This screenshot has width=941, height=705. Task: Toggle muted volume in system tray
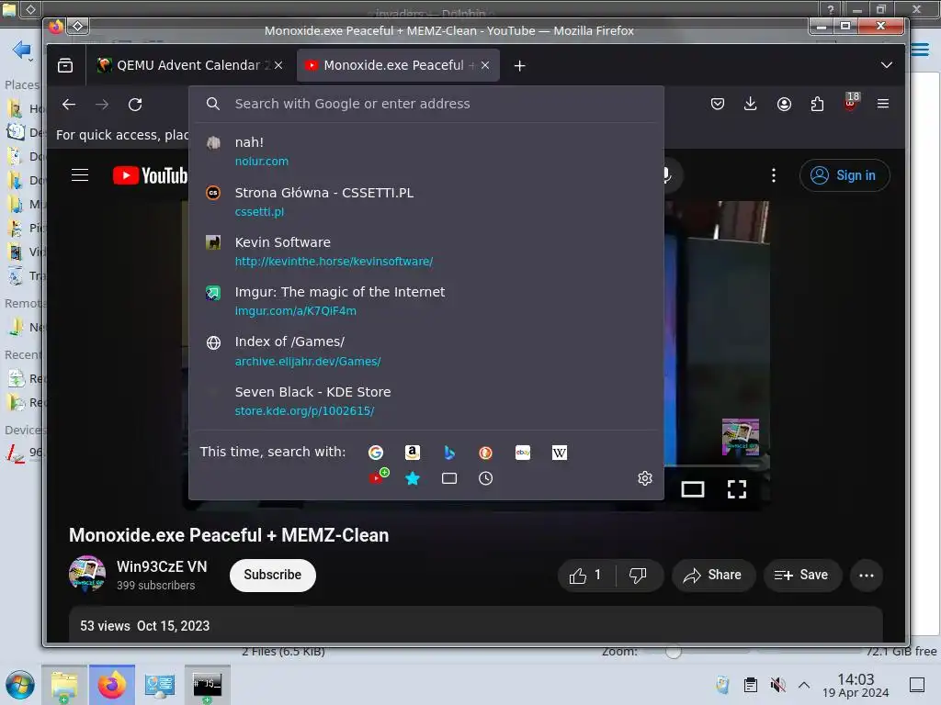click(777, 685)
